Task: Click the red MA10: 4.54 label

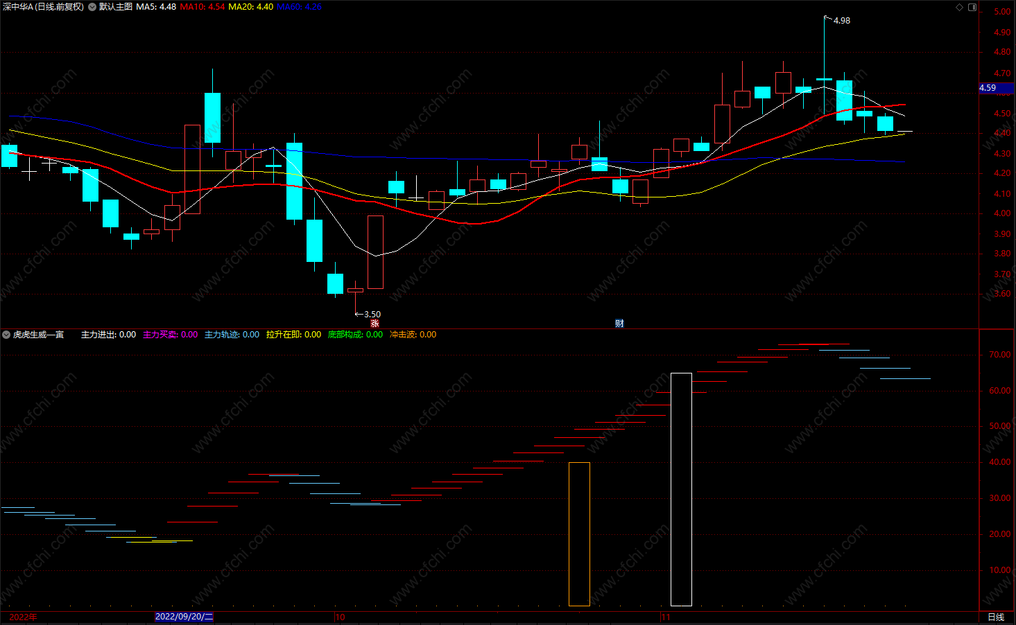Action: [203, 7]
